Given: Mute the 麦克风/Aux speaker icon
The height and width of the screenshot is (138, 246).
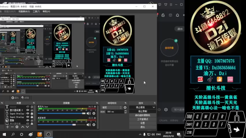Looking at the screenshot, I should tap(89, 113).
